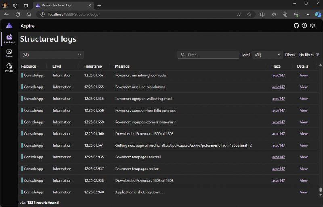View details of Getting next page log

click(304, 146)
